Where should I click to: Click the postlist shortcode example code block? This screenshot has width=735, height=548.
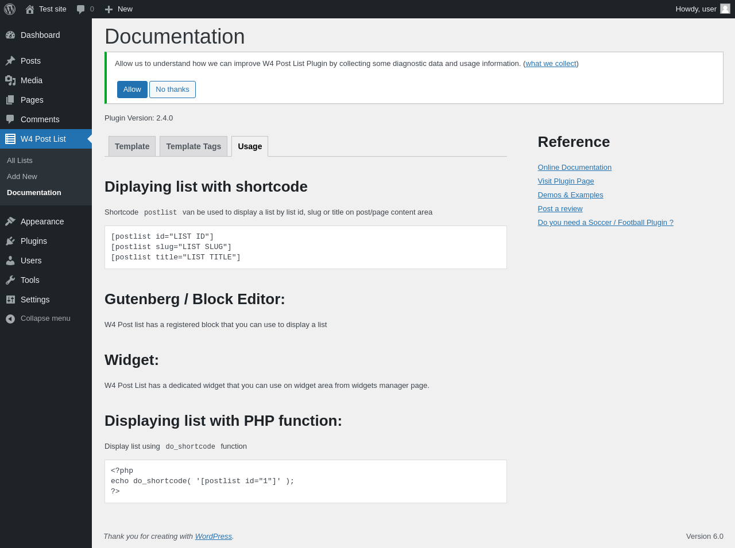tap(305, 247)
